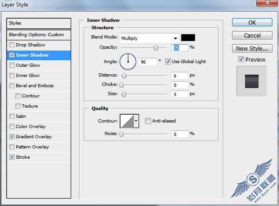Enable the Outer Glow checkbox
The width and height of the screenshot is (279, 206).
[x=12, y=65]
